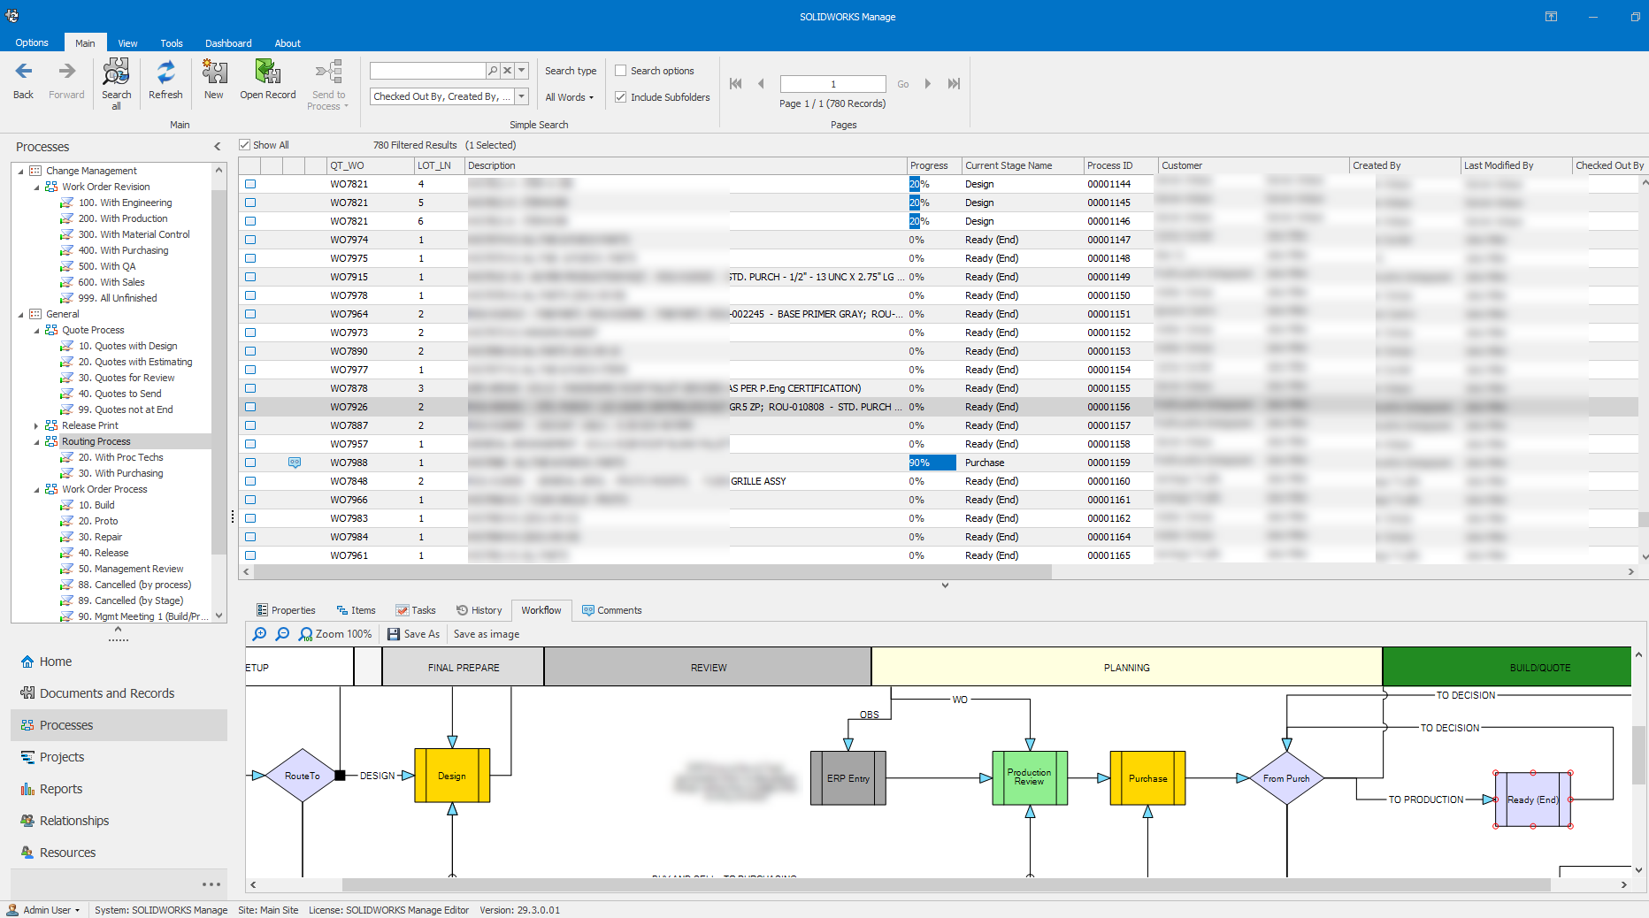Click comment icon on WO7988 row
Image resolution: width=1649 pixels, height=918 pixels.
295,463
